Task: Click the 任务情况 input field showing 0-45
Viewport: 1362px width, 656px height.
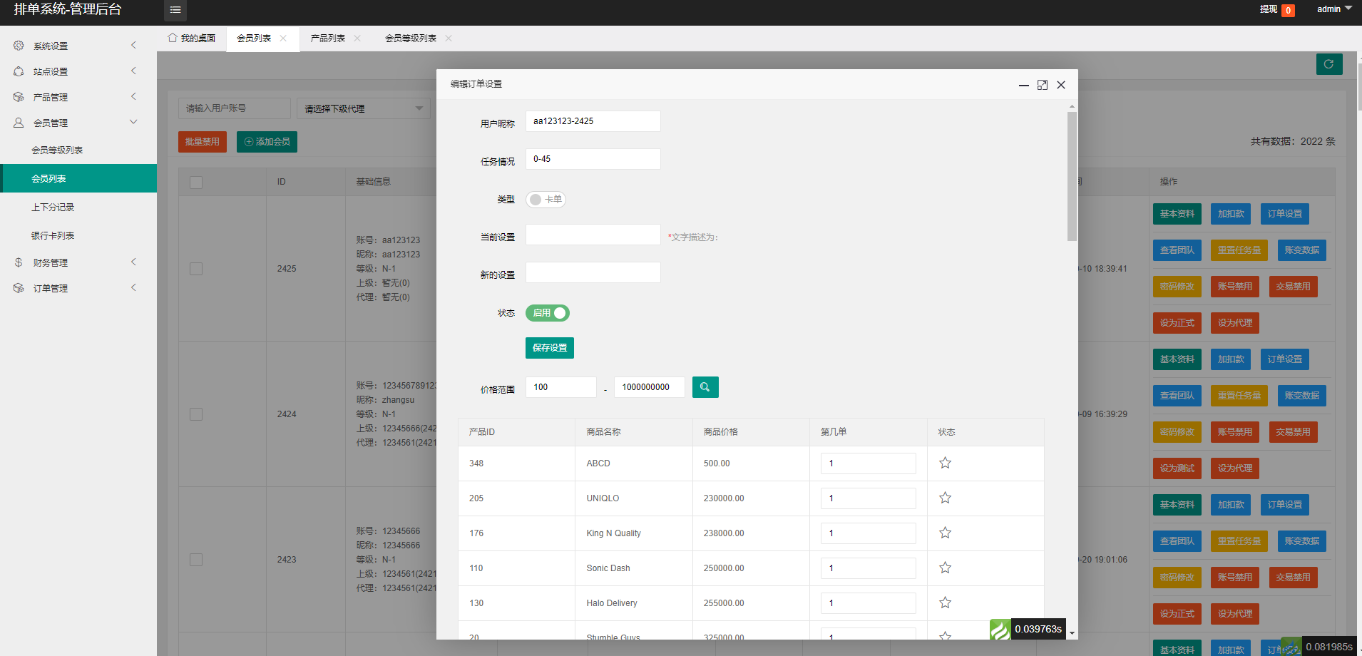Action: (593, 158)
